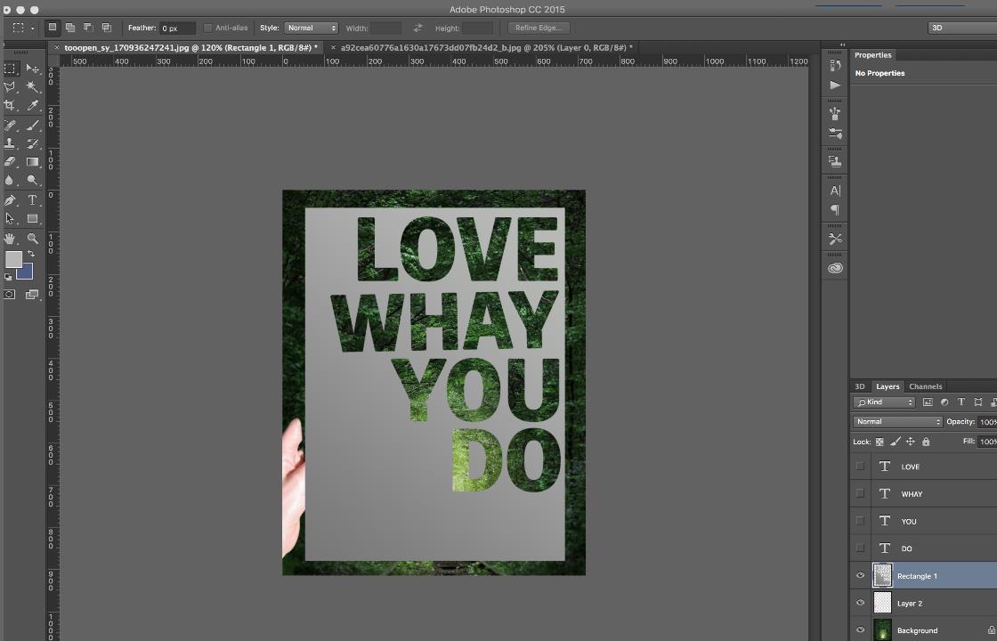Select the Hand tool
The width and height of the screenshot is (997, 641).
tap(10, 239)
